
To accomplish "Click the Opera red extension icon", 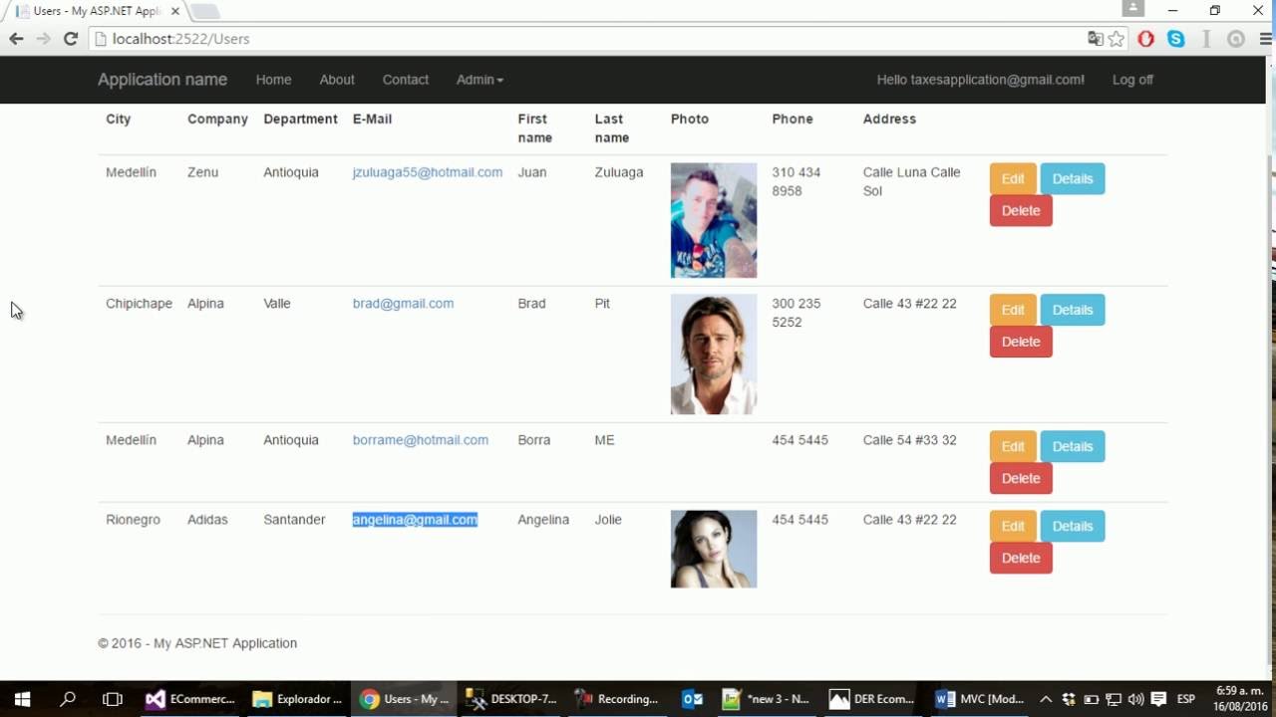I will [1146, 39].
